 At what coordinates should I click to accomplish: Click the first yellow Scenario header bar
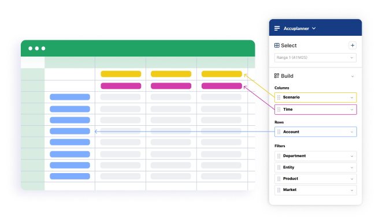[121, 74]
